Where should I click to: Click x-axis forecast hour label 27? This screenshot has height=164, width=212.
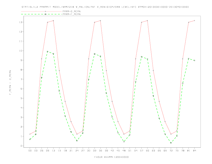pos(83,151)
